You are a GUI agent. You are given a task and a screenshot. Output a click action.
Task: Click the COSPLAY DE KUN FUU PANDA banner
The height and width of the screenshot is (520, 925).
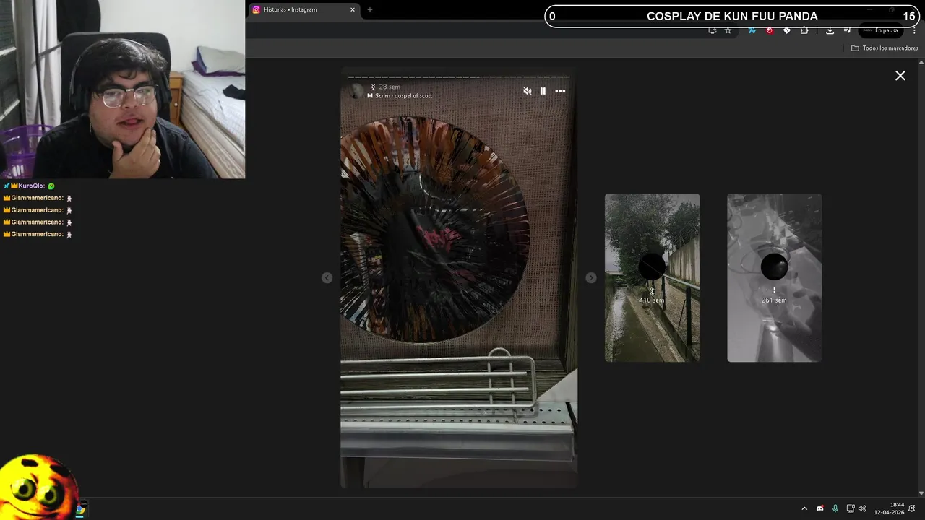[732, 16]
